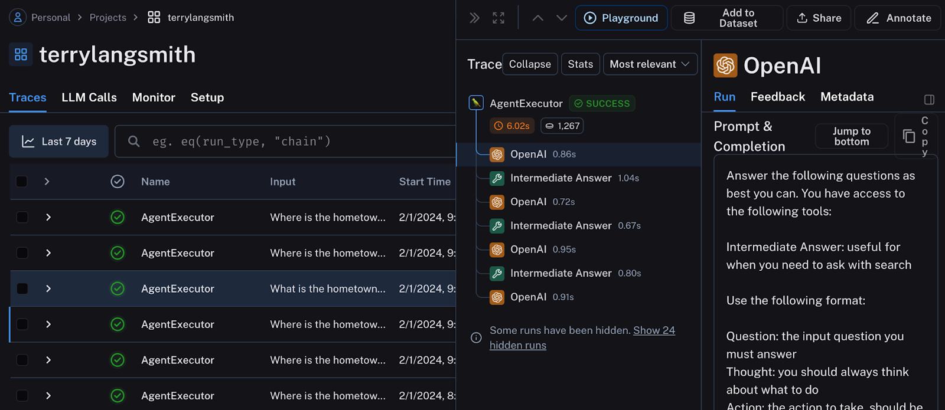Expand all rows with the header chevron
The height and width of the screenshot is (410, 945).
coord(47,181)
